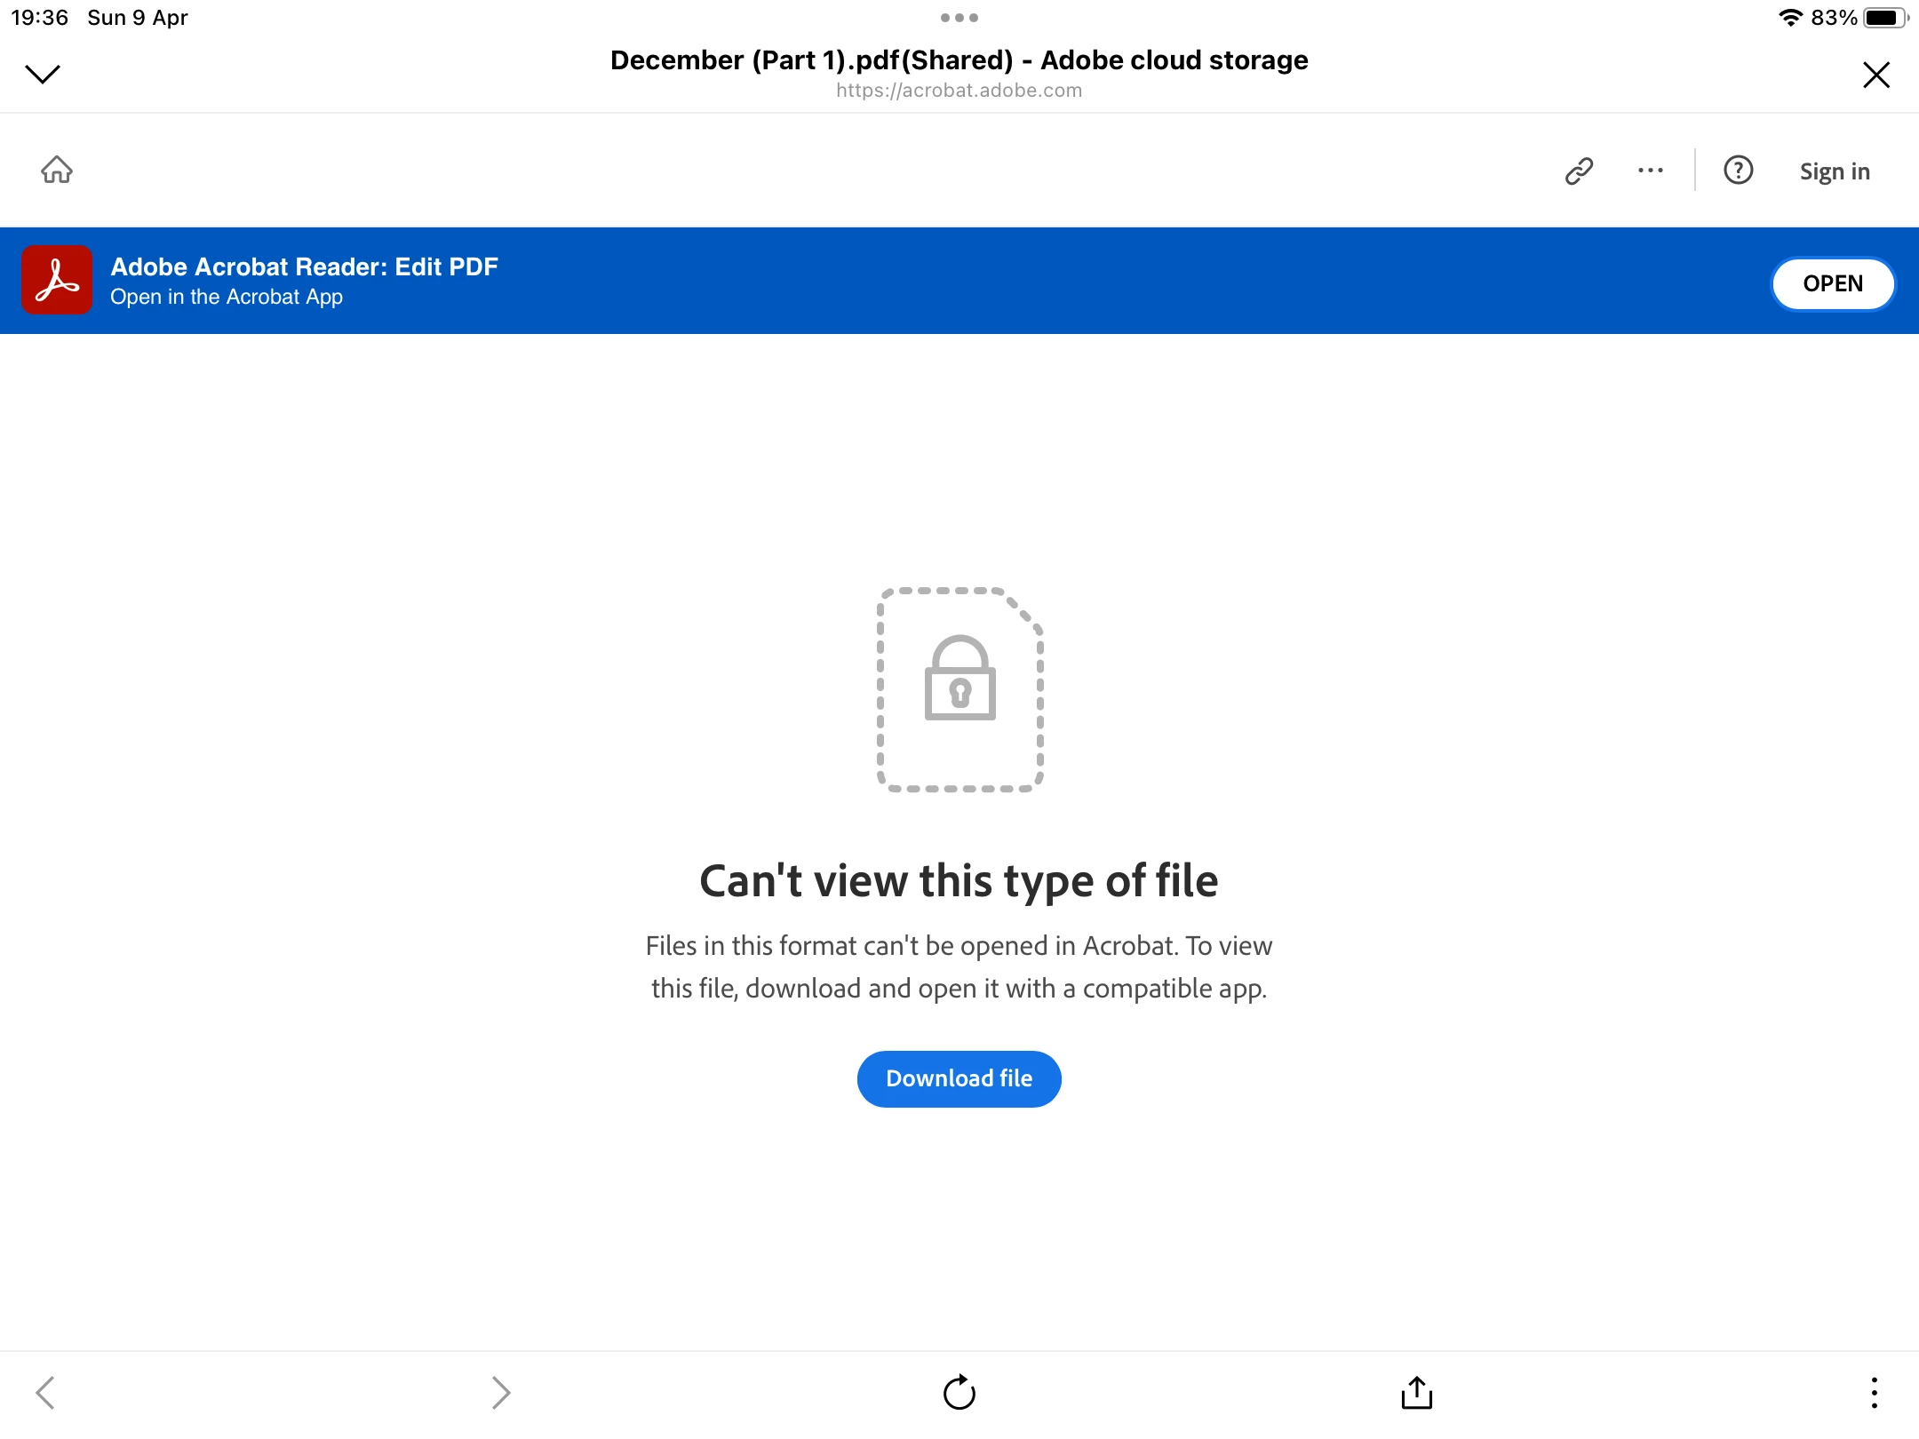Open the help question mark icon

pyautogui.click(x=1738, y=171)
